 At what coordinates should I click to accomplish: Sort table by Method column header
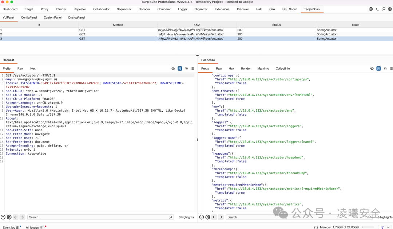118,25
